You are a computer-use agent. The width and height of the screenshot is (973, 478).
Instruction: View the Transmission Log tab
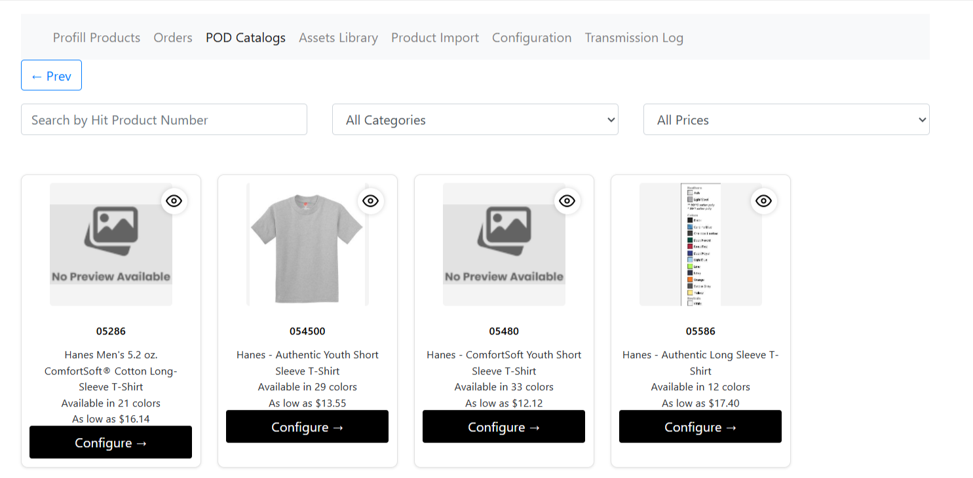pos(634,38)
